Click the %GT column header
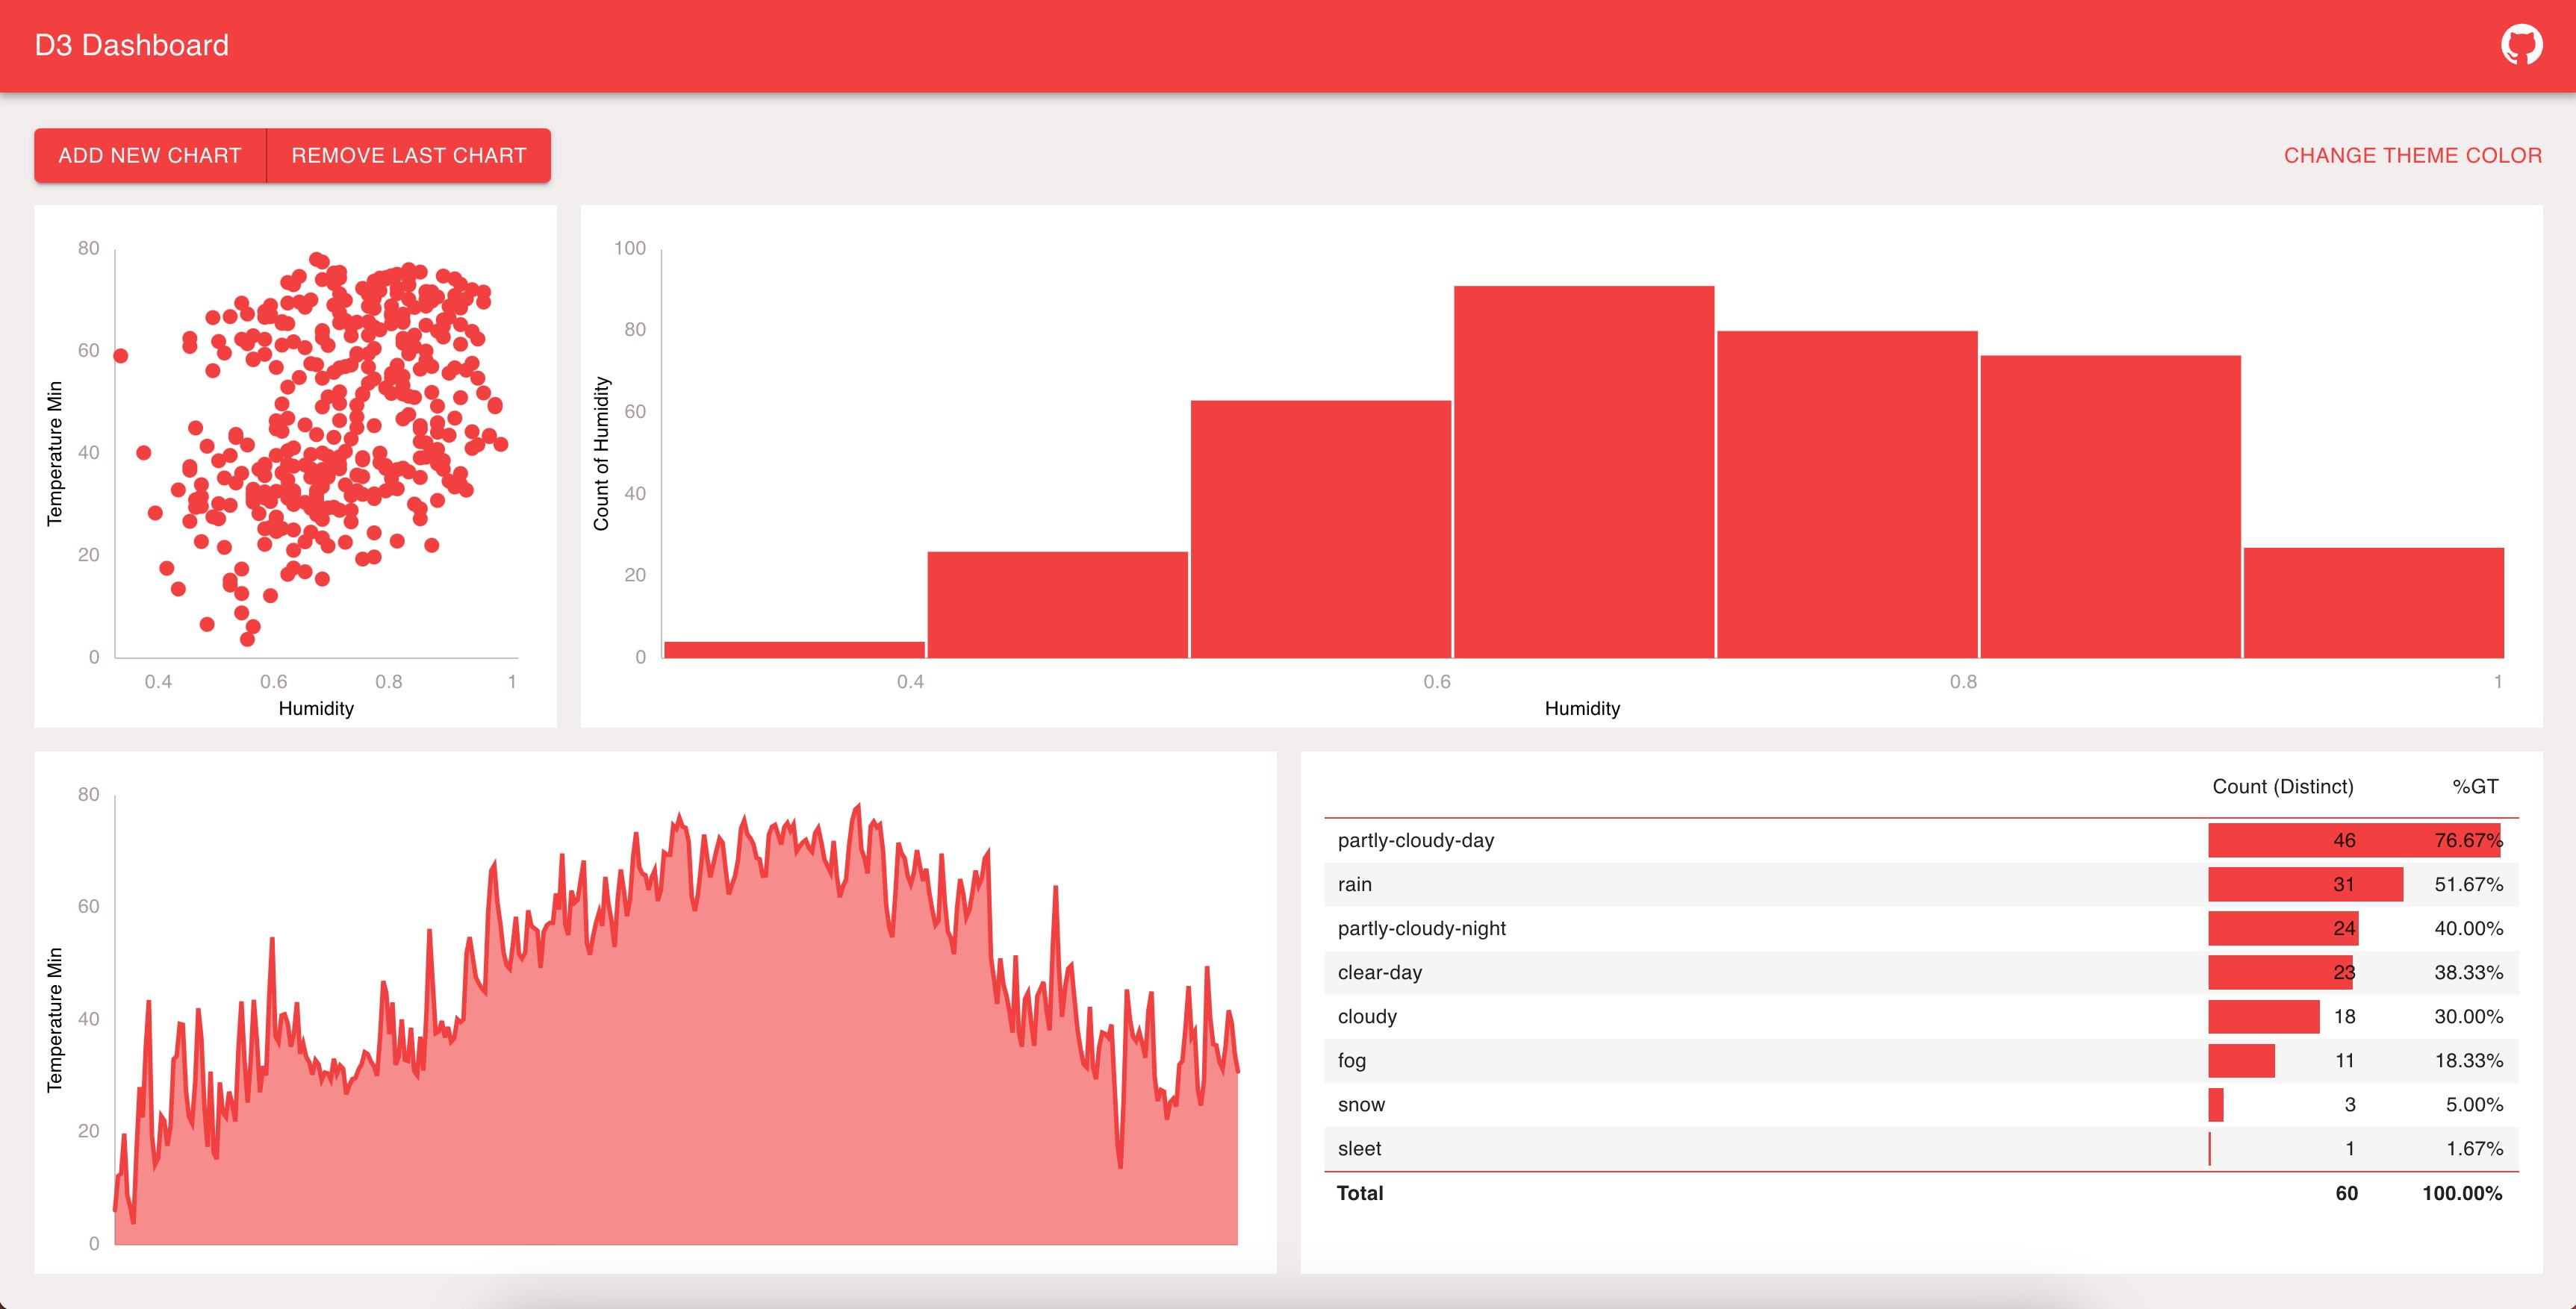2576x1309 pixels. 2474,787
